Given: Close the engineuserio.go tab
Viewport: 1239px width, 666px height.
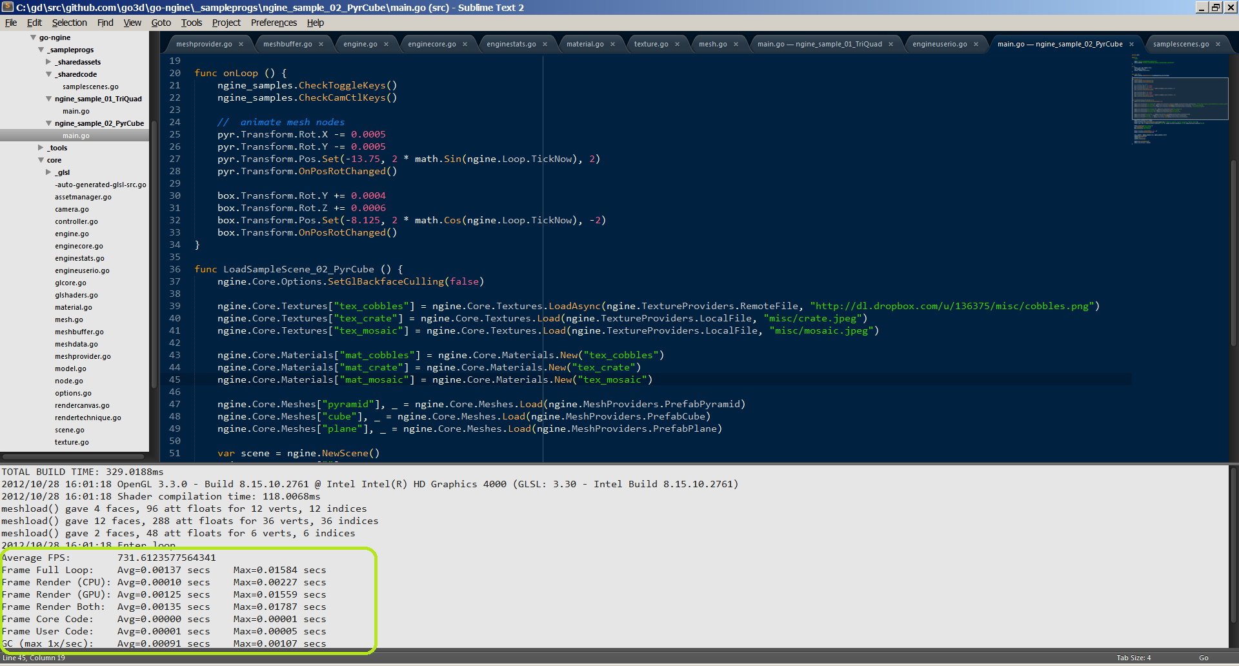Looking at the screenshot, I should [976, 45].
